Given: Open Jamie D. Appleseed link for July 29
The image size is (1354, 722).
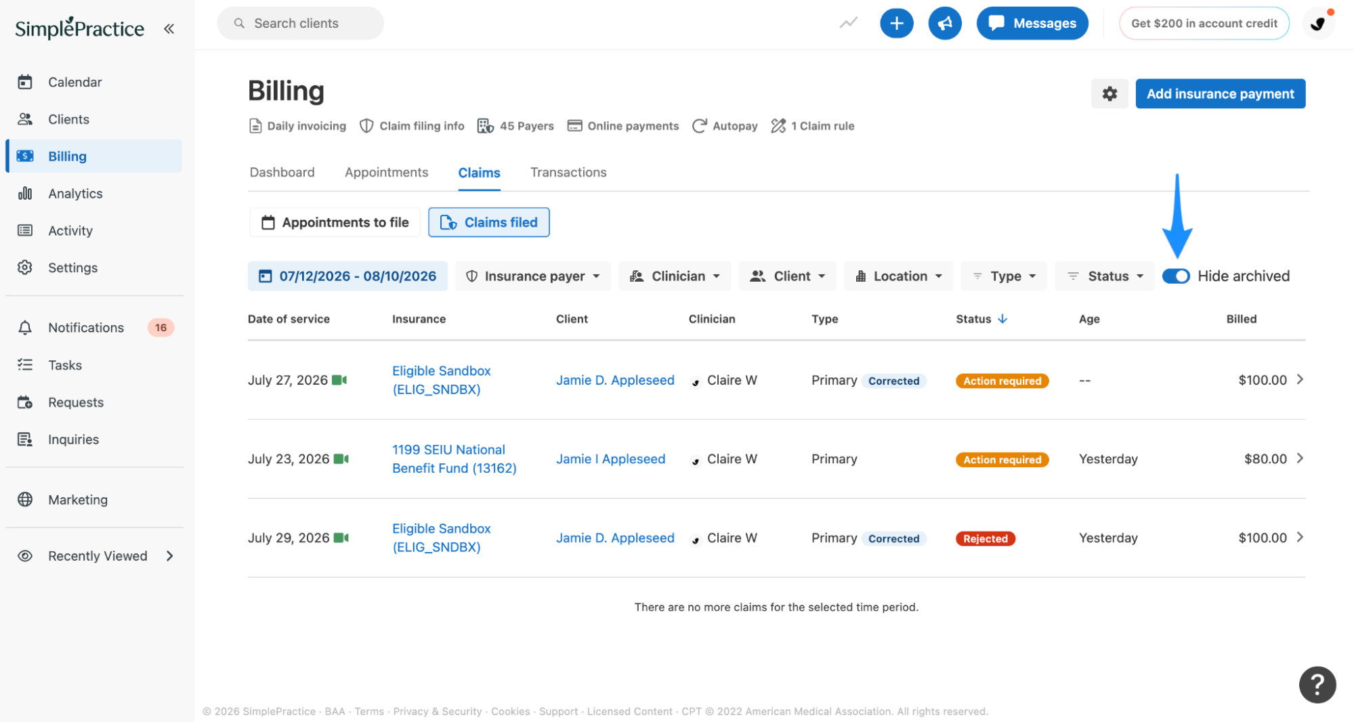Looking at the screenshot, I should (x=615, y=538).
